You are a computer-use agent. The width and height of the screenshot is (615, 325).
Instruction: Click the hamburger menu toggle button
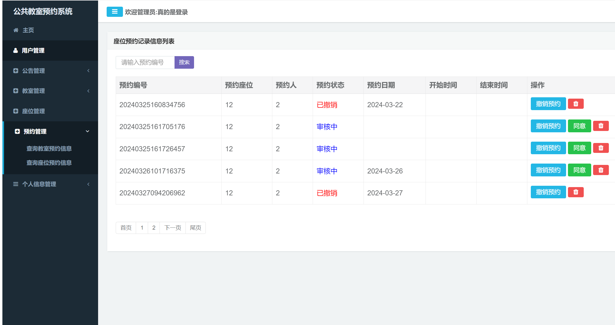(115, 12)
